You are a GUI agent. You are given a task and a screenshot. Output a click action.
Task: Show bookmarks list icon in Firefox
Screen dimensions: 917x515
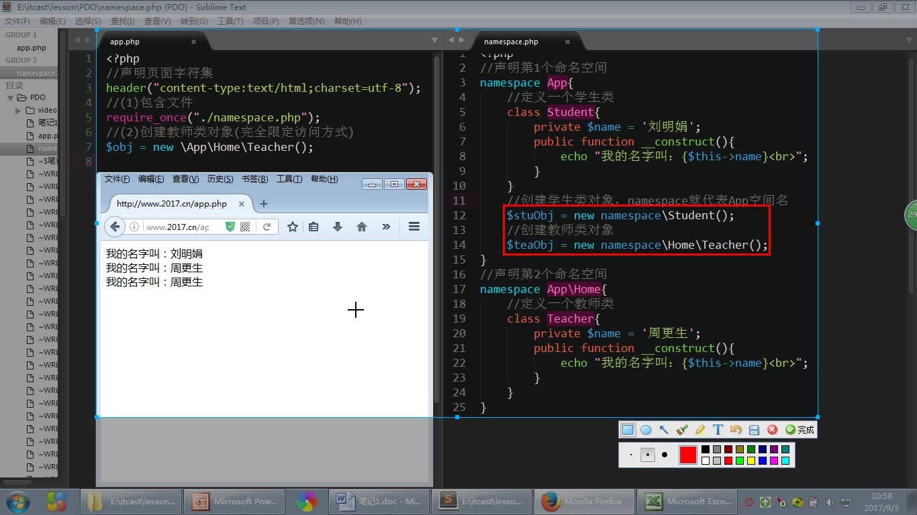[313, 227]
